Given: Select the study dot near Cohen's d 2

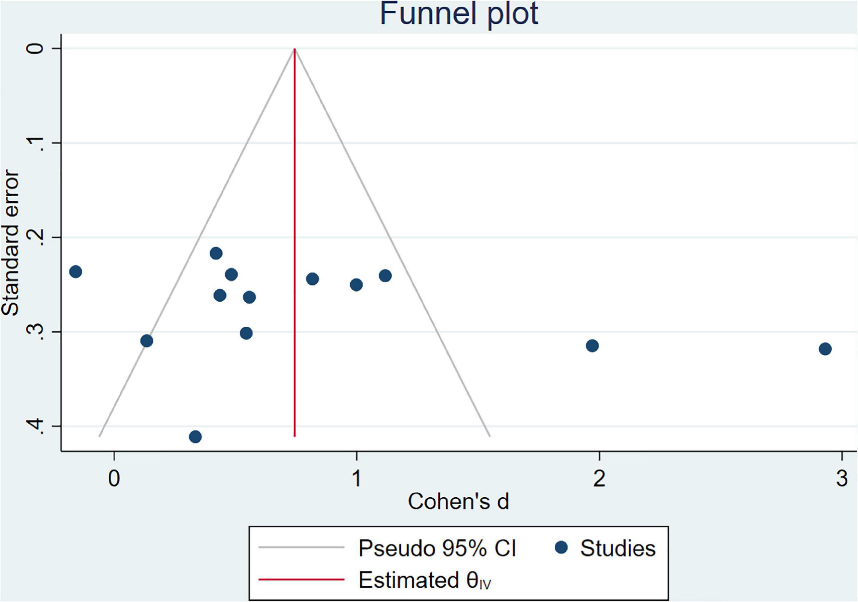Looking at the screenshot, I should coord(592,346).
